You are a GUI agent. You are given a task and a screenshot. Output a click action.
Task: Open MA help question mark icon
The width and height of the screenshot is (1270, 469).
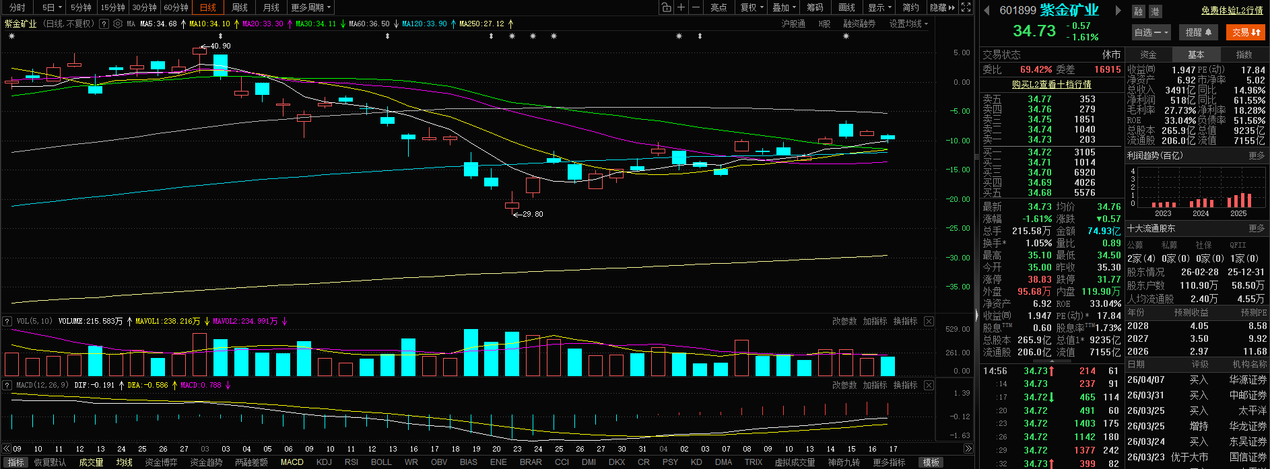tap(104, 24)
